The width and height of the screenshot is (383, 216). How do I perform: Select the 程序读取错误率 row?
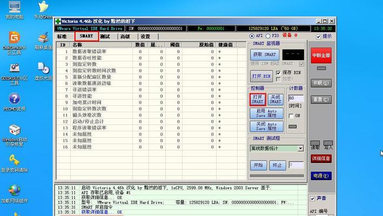click(151, 127)
